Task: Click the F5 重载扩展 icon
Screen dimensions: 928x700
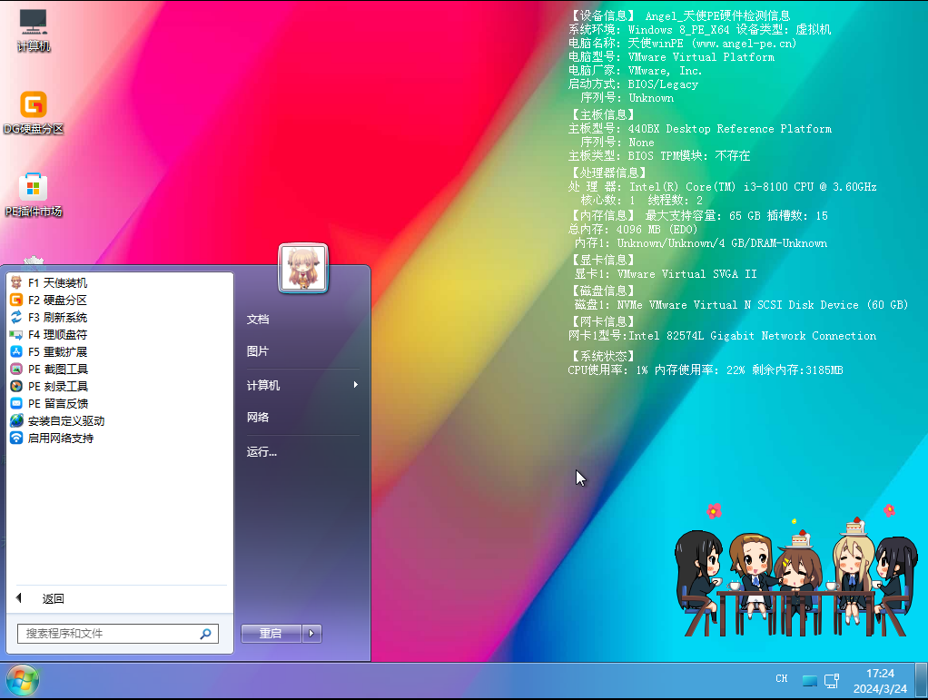Action: coord(16,351)
